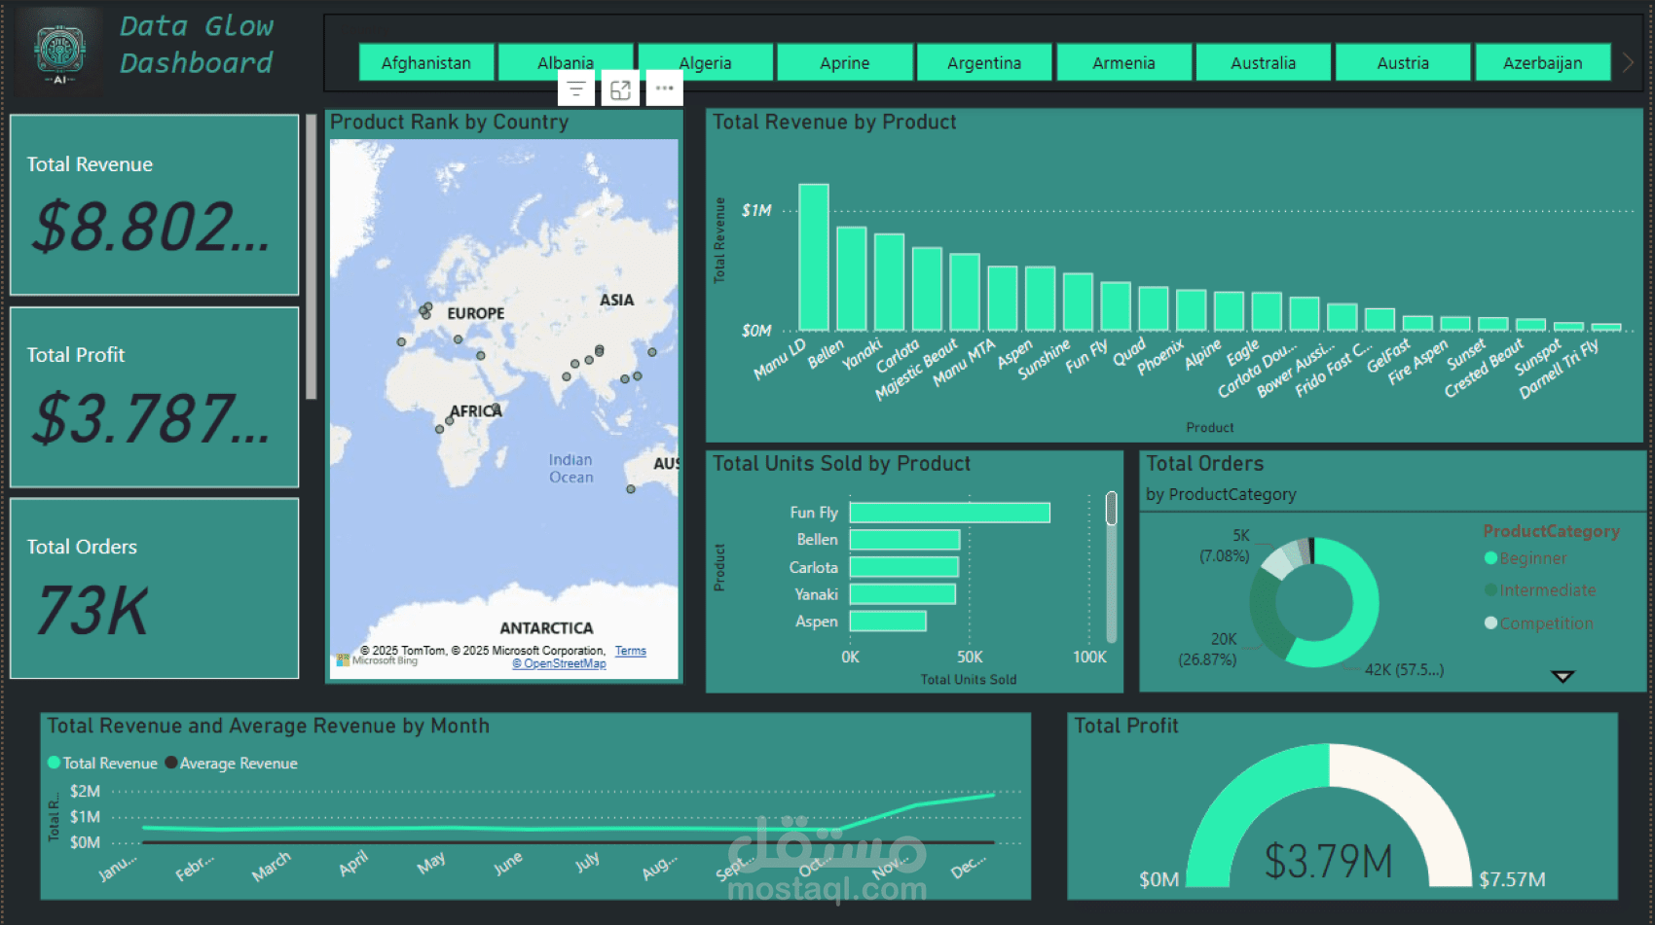Screen dimensions: 1655x925
Task: Expand the ProductCategory legend down arrow
Action: (x=1563, y=676)
